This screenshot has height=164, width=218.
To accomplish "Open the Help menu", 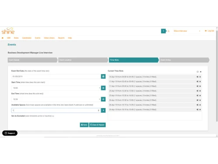I will pyautogui.click(x=70, y=38).
